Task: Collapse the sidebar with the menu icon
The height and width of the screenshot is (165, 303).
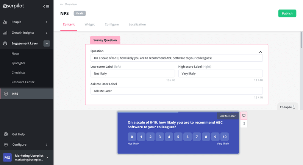Action: click(46, 6)
